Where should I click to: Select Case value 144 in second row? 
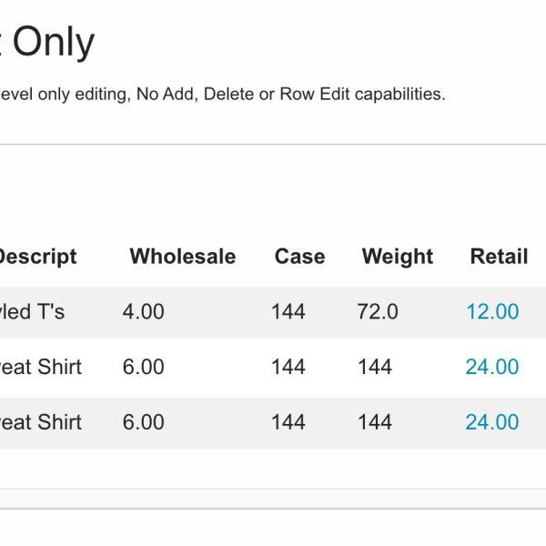pos(288,368)
